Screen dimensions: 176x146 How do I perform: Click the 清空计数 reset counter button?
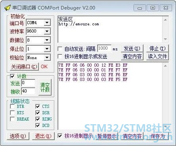click(45, 87)
